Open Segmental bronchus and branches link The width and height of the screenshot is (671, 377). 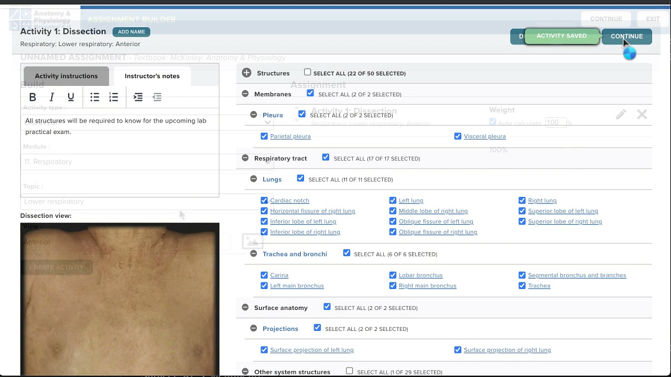(577, 275)
